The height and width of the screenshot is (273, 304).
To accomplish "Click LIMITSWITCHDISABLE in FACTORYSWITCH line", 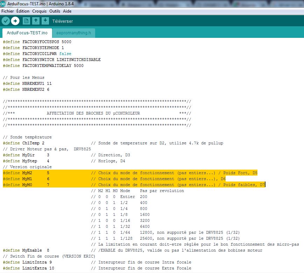I will tap(78, 60).
